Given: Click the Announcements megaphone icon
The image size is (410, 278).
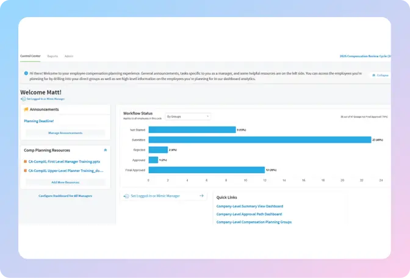Looking at the screenshot, I should coord(26,110).
